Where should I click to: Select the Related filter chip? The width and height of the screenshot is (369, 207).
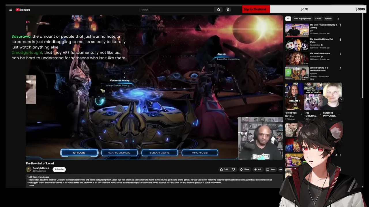tap(328, 19)
